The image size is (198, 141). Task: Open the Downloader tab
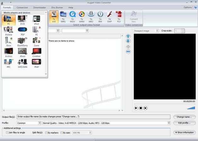[40, 8]
